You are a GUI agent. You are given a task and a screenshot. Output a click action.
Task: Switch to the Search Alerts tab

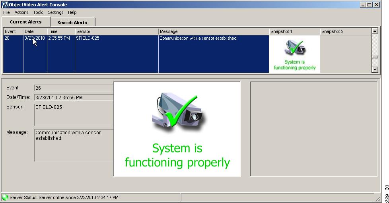(72, 23)
